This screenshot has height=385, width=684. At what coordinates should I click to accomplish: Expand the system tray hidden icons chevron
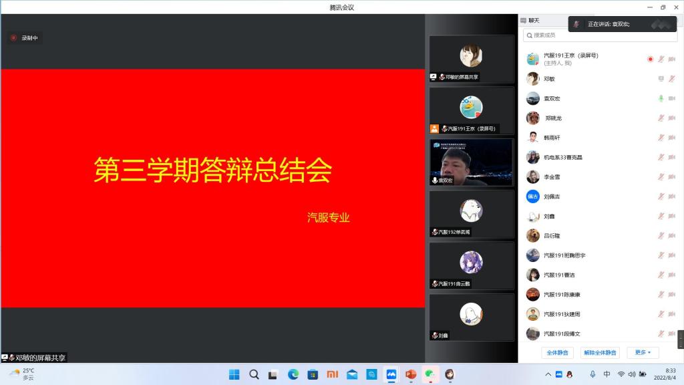click(x=548, y=374)
